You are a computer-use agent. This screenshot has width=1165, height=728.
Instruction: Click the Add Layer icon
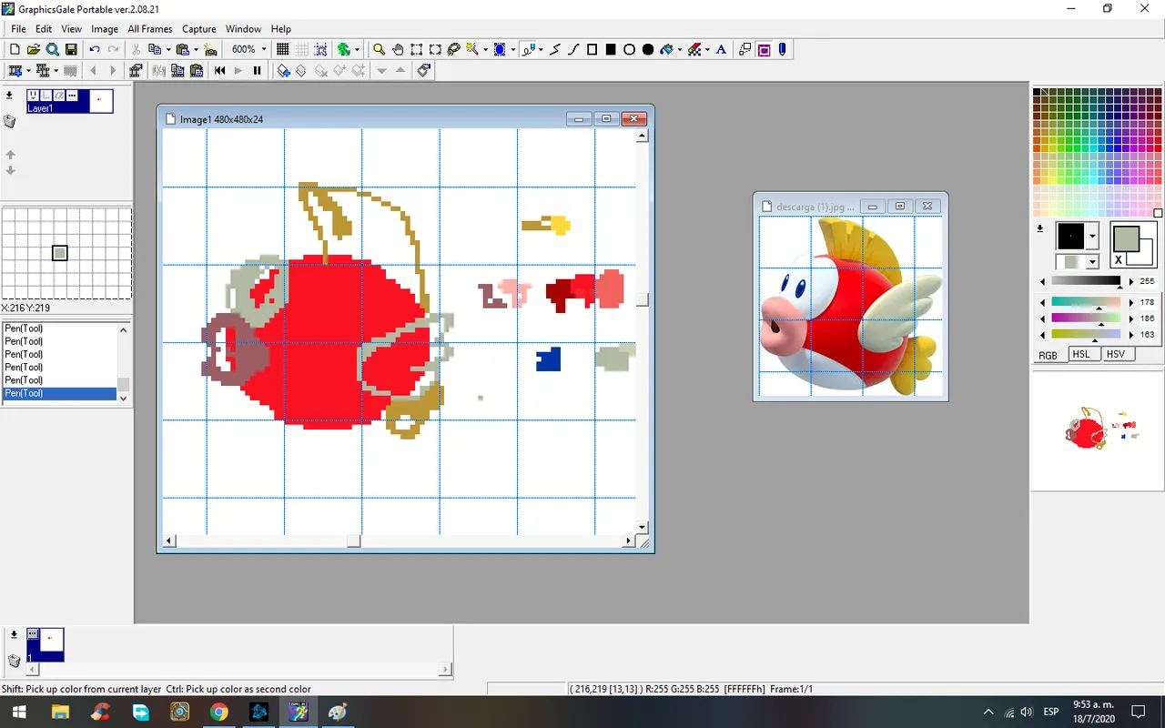click(x=283, y=70)
